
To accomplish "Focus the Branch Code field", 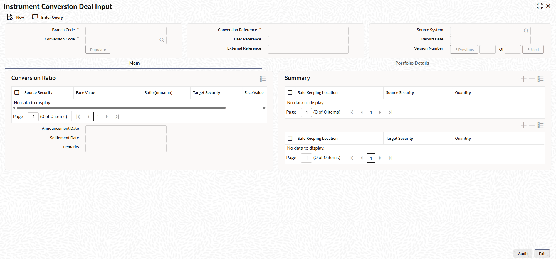I will (126, 31).
